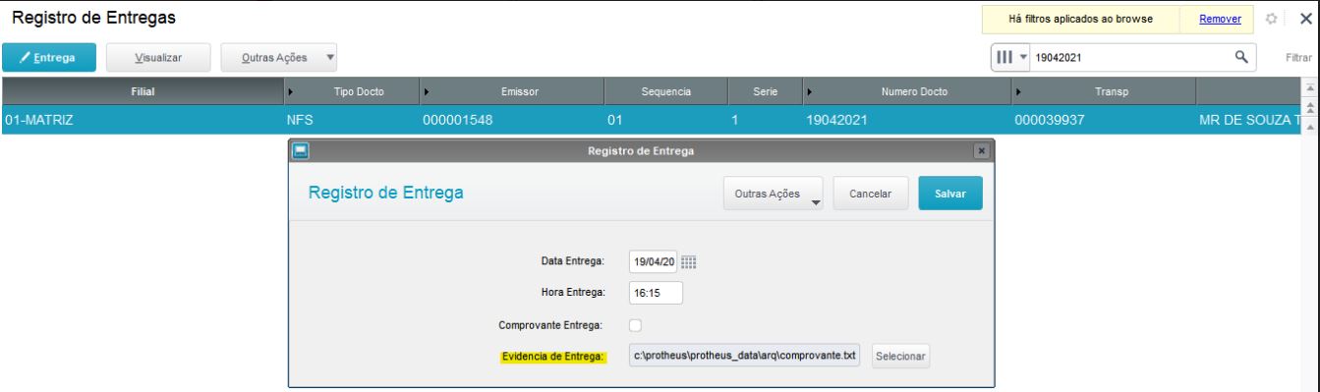Viewport: 1320px width, 392px height.
Task: Click the Visualizar button
Action: pyautogui.click(x=157, y=58)
